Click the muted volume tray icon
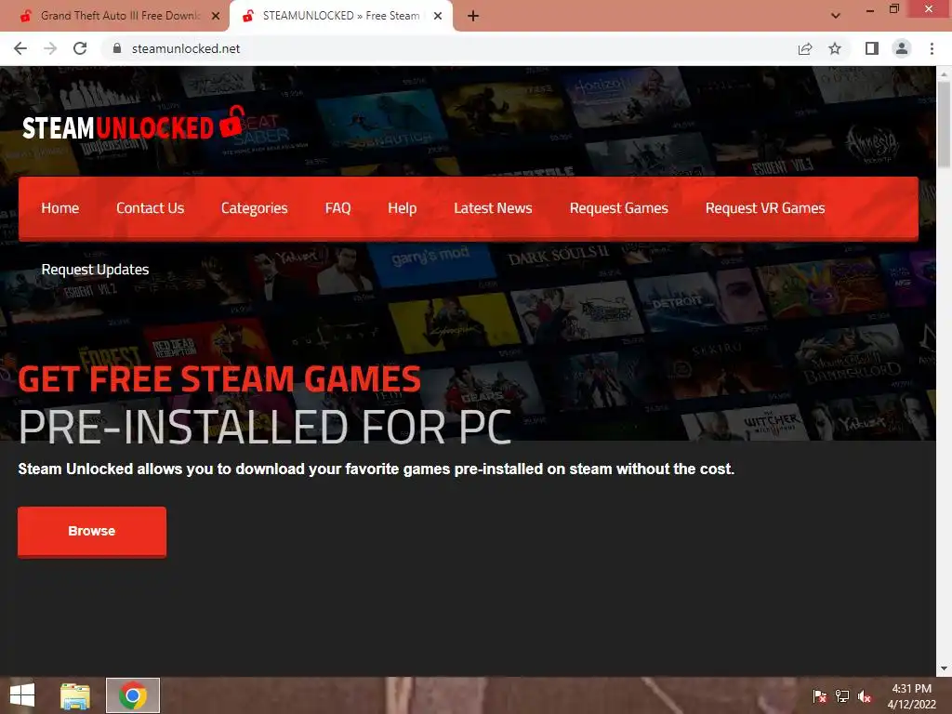The height and width of the screenshot is (714, 952). [x=865, y=696]
